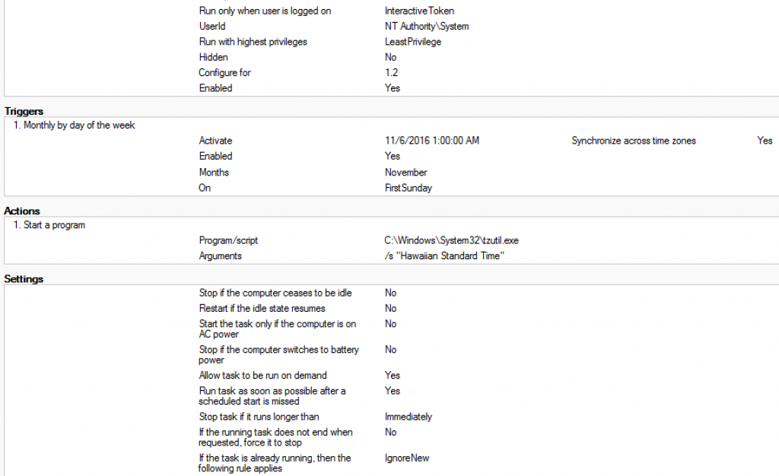Click the activate date 11/6/2016 1:00:00 AM
This screenshot has width=779, height=476.
coord(432,141)
